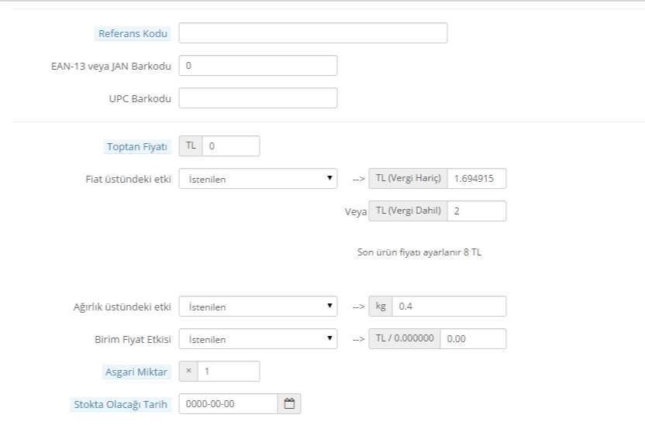
Task: Click the Stokta Olacağı Tarih label
Action: pyautogui.click(x=120, y=404)
